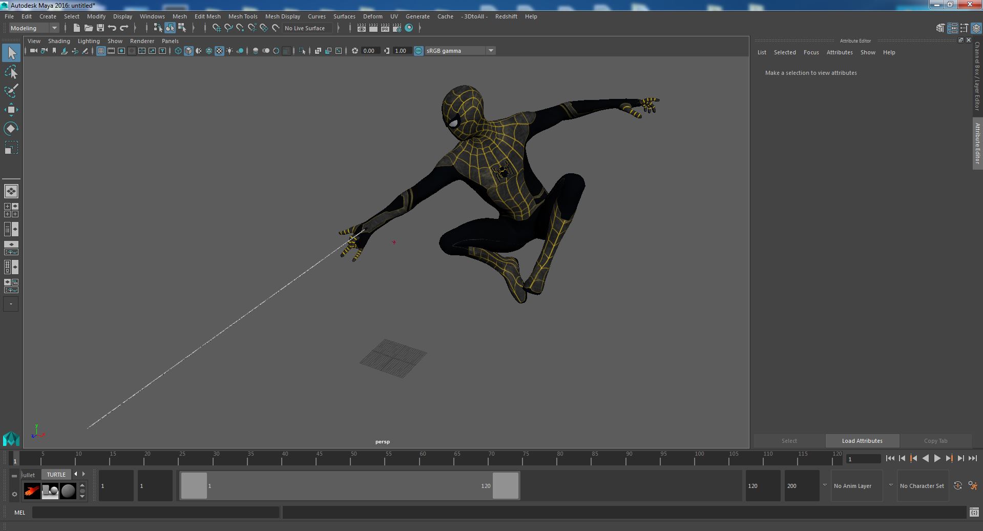Open Render Settings
The width and height of the screenshot is (983, 531).
pos(396,28)
